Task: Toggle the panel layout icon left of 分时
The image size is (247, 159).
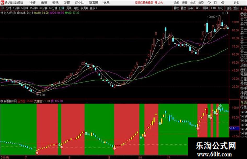Action: pyautogui.click(x=2, y=8)
